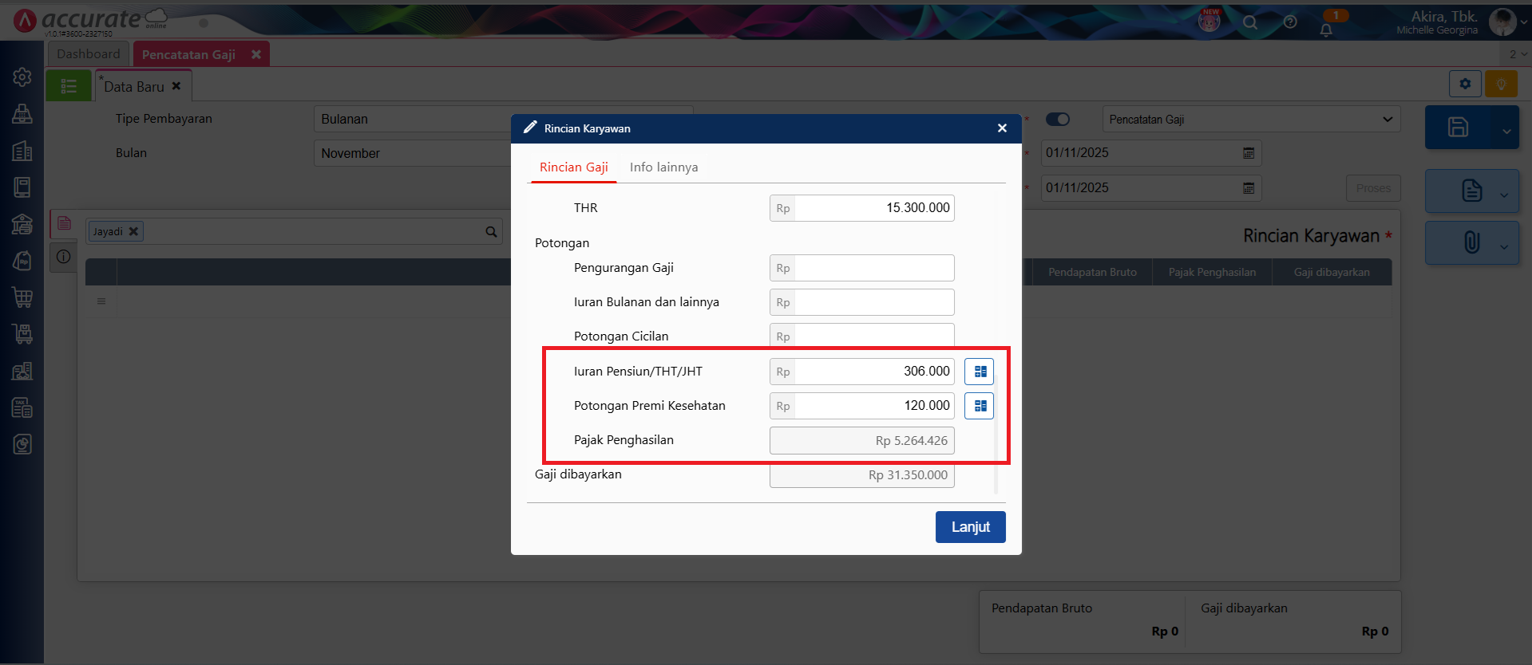
Task: Switch to the Info lainnya tab
Action: coord(663,167)
